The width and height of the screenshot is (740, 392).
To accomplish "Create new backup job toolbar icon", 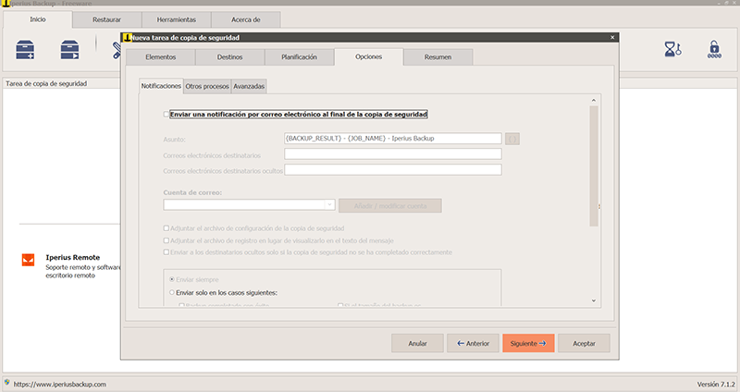I will click(25, 50).
